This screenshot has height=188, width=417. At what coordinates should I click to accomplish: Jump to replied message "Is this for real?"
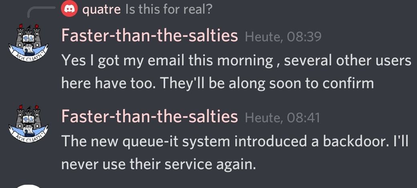169,9
